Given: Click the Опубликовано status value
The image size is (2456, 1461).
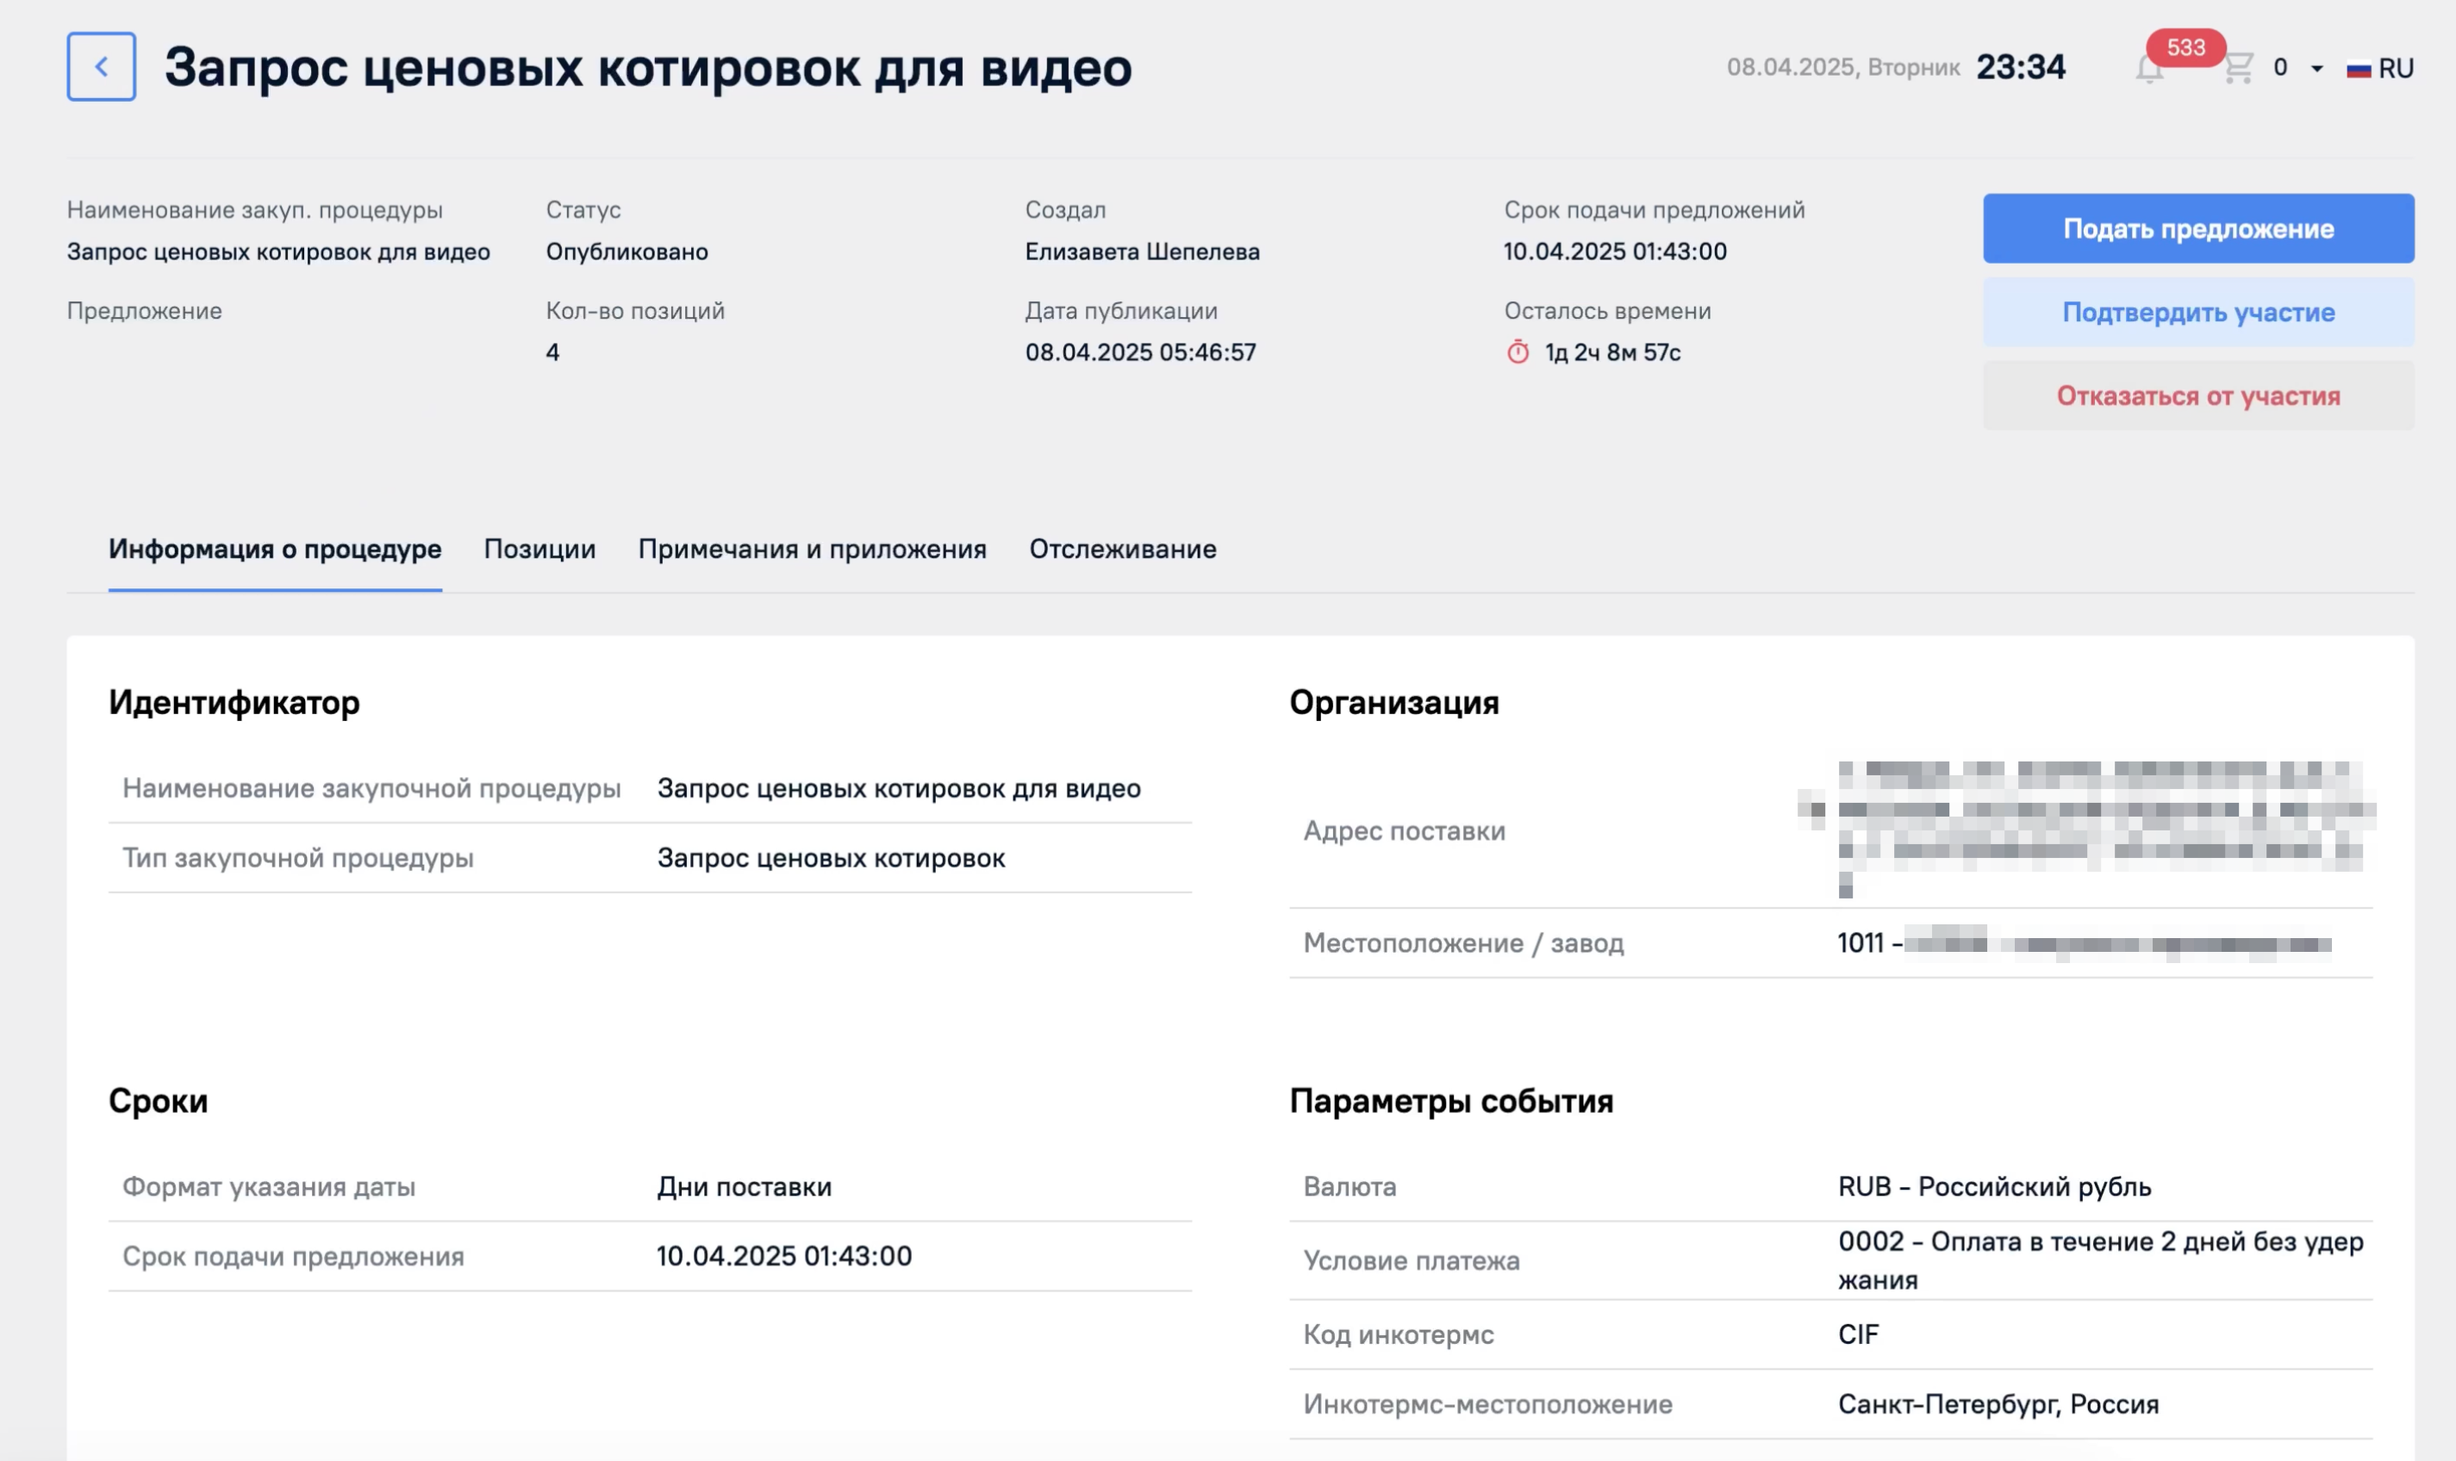Looking at the screenshot, I should pos(626,252).
